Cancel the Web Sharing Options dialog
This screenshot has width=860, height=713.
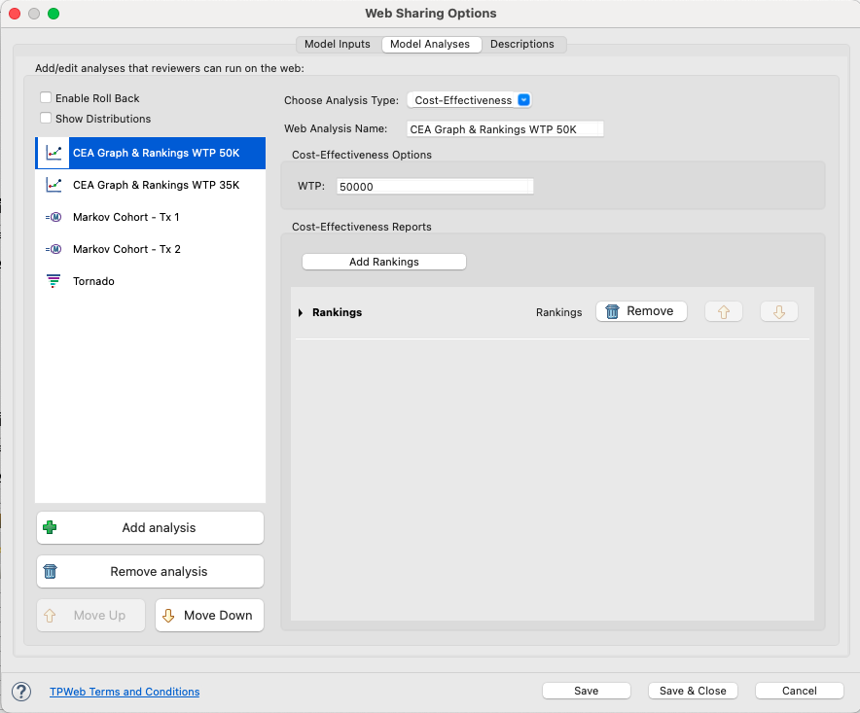799,691
